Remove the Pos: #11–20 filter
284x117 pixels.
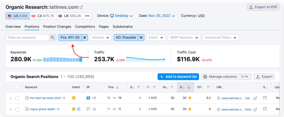(85, 38)
